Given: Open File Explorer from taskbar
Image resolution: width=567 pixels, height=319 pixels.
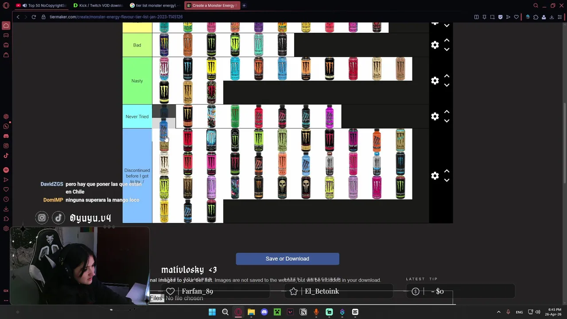Looking at the screenshot, I should pos(251,312).
